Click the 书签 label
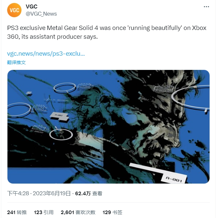The width and height of the screenshot is (218, 218). [117, 212]
